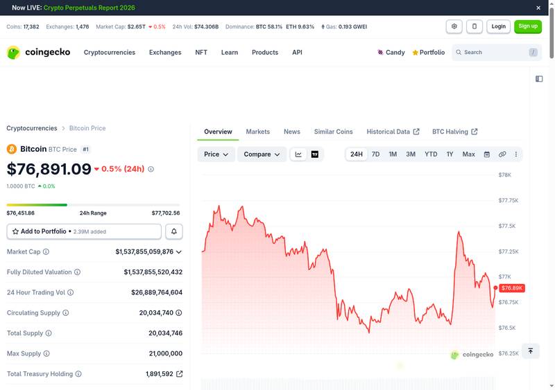Click the 24h Range progress bar

click(x=93, y=205)
